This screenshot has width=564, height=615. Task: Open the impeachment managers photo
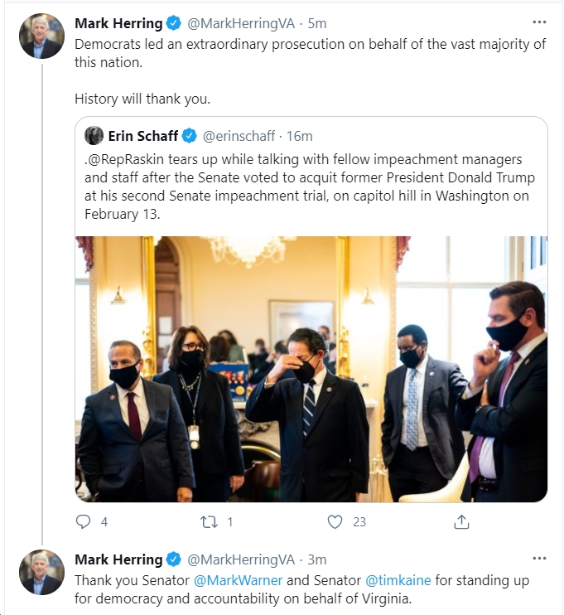point(311,369)
